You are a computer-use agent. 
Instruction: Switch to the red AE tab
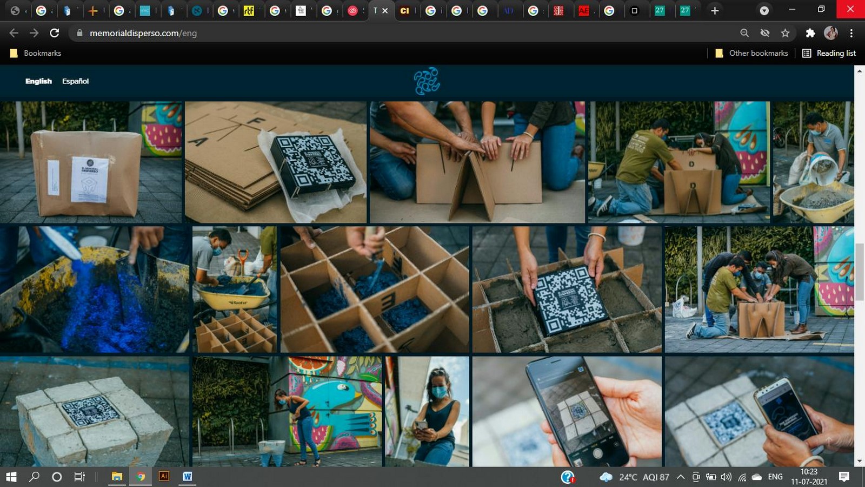[584, 10]
